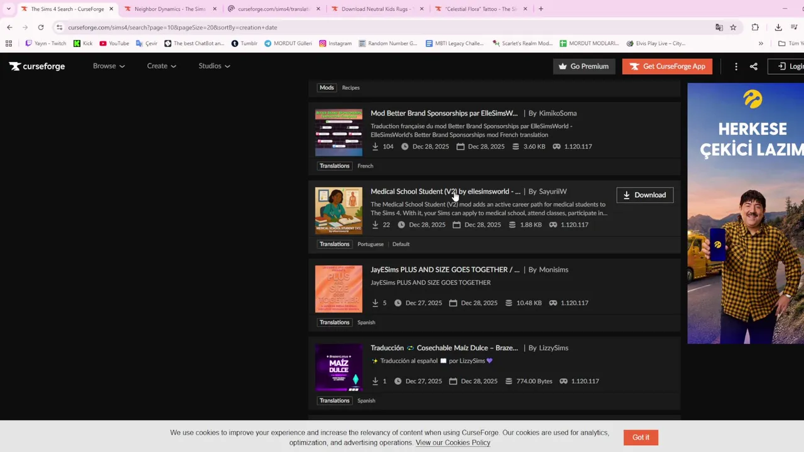The image size is (804, 452).
Task: Click the CurseForge logo
Action: 37,66
